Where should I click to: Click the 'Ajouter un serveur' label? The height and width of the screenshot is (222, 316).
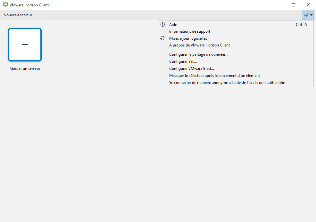tap(25, 69)
